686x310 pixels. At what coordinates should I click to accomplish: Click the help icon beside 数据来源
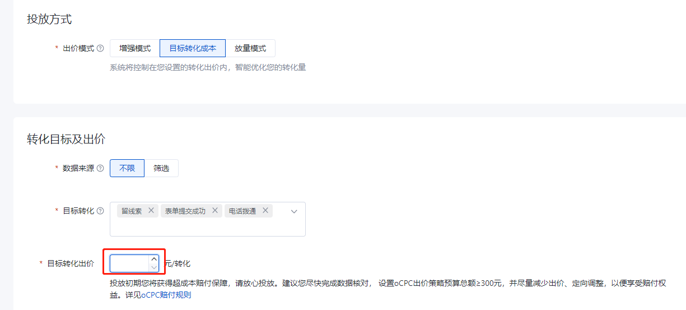[100, 168]
